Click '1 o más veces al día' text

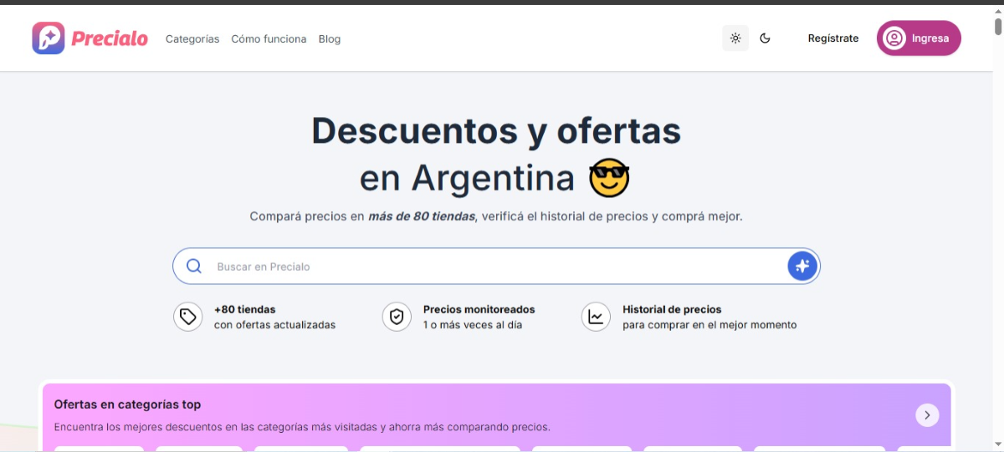(x=473, y=325)
